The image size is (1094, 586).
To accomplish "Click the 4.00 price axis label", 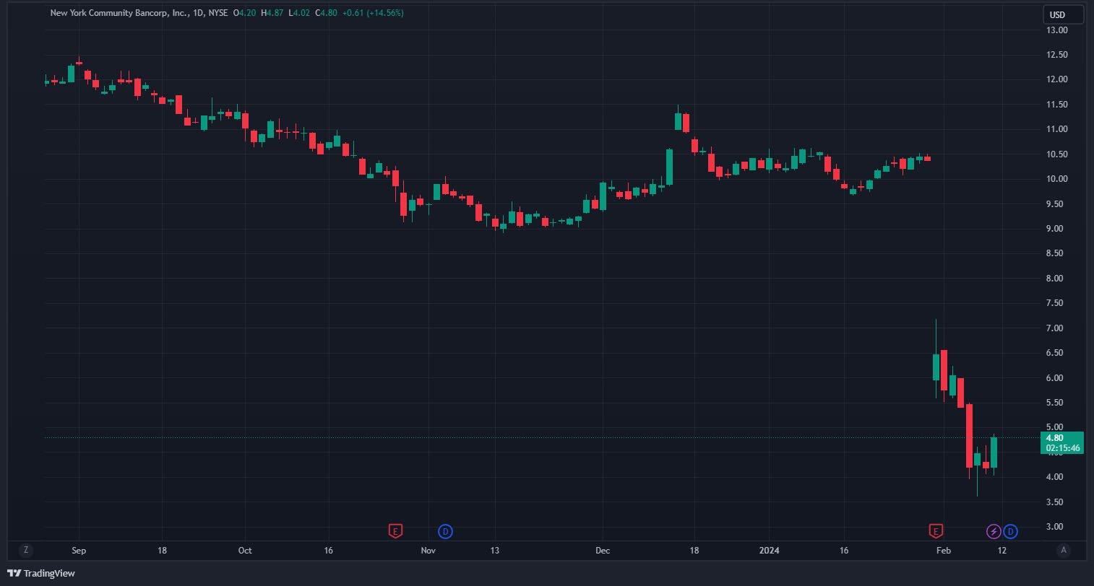I will (x=1056, y=477).
